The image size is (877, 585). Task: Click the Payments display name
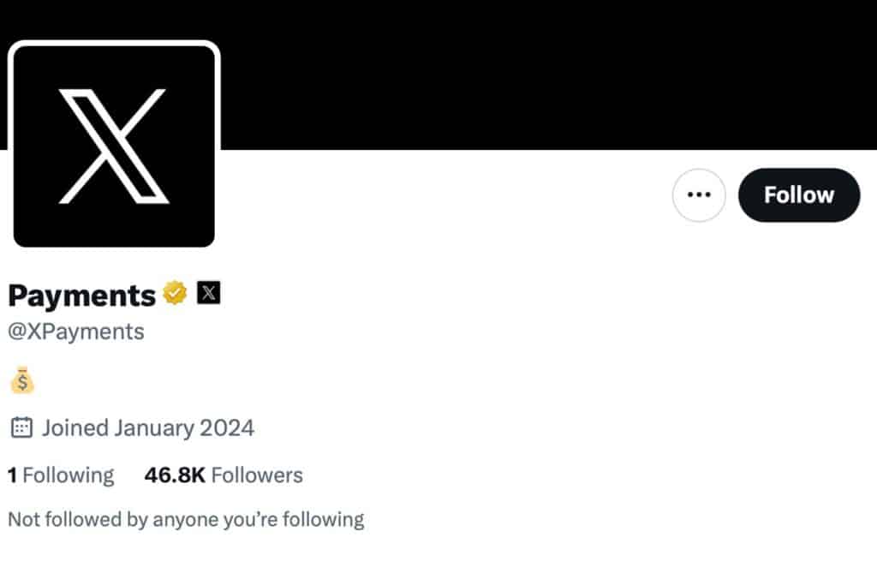tap(81, 295)
